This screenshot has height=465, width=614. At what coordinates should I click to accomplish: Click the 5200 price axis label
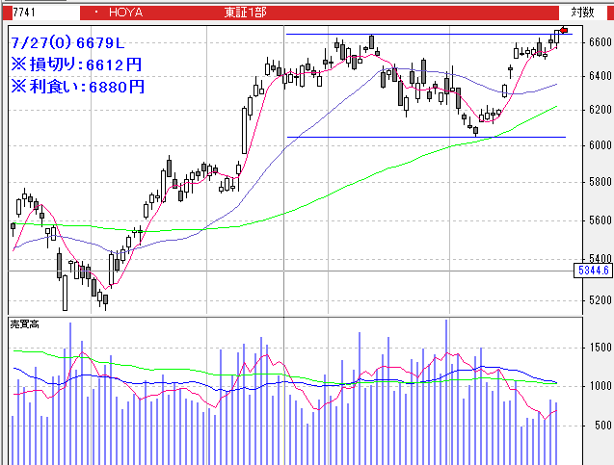[600, 300]
